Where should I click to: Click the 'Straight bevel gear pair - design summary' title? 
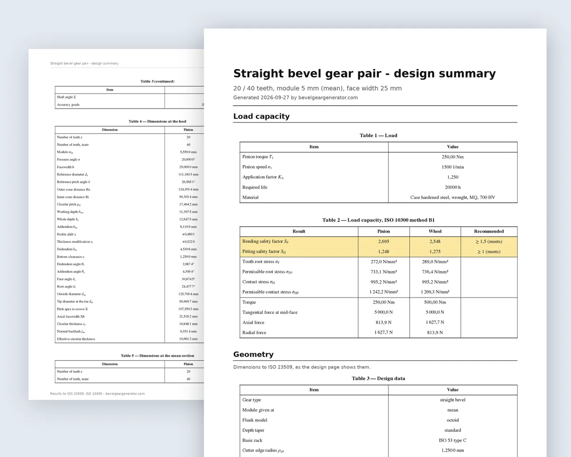tap(364, 74)
